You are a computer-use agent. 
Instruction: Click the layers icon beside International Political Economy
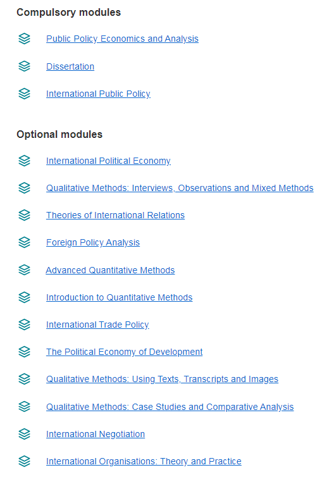24,161
